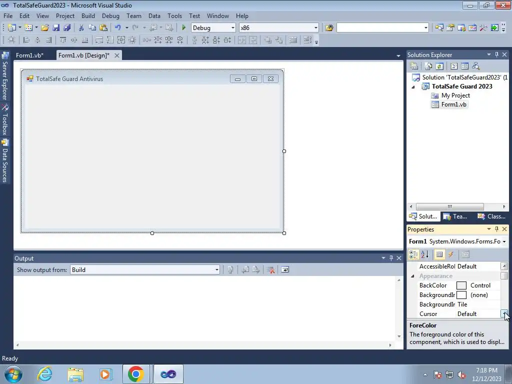Open Properties Window toolbar icon
The width and height of the screenshot is (512, 384).
click(450, 28)
